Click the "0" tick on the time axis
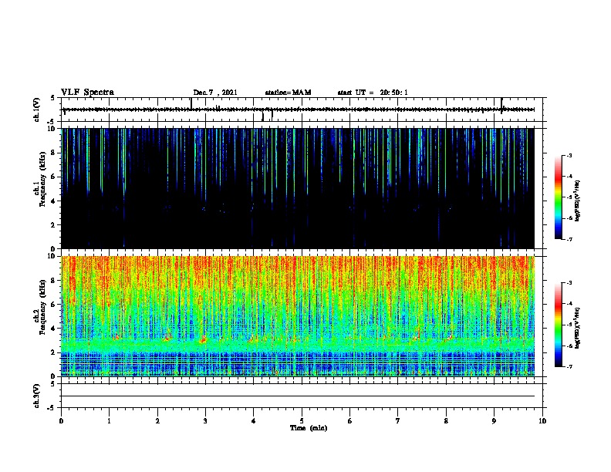The height and width of the screenshot is (472, 611). coord(61,421)
